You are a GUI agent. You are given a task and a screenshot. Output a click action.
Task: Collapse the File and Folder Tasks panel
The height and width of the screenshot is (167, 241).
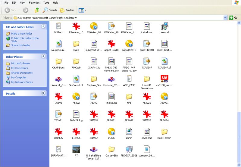point(43,27)
